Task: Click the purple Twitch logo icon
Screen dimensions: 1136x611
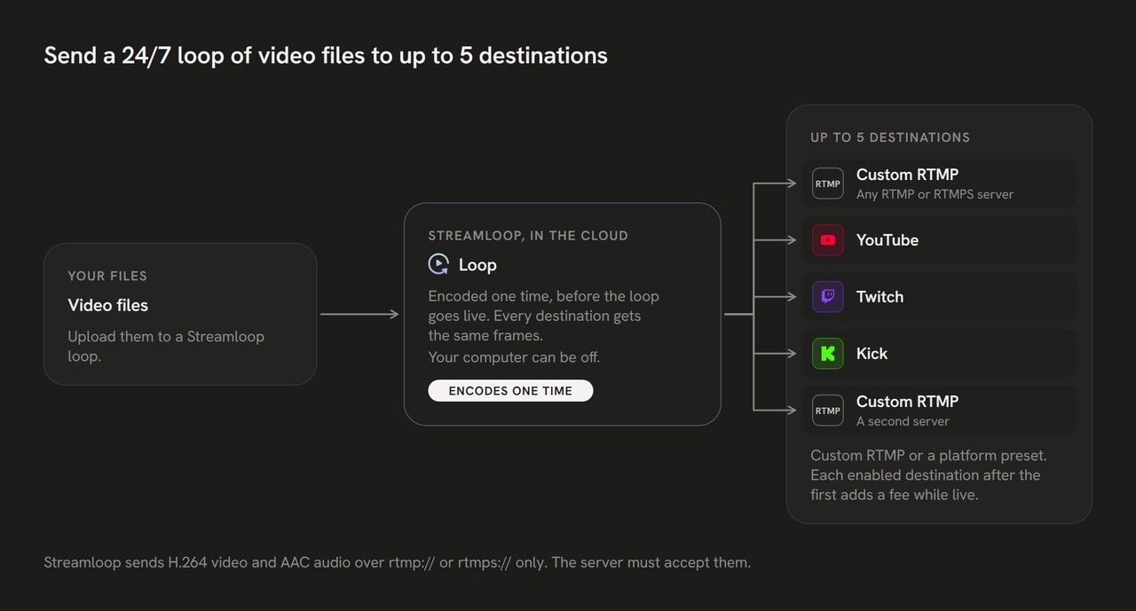Action: (828, 297)
